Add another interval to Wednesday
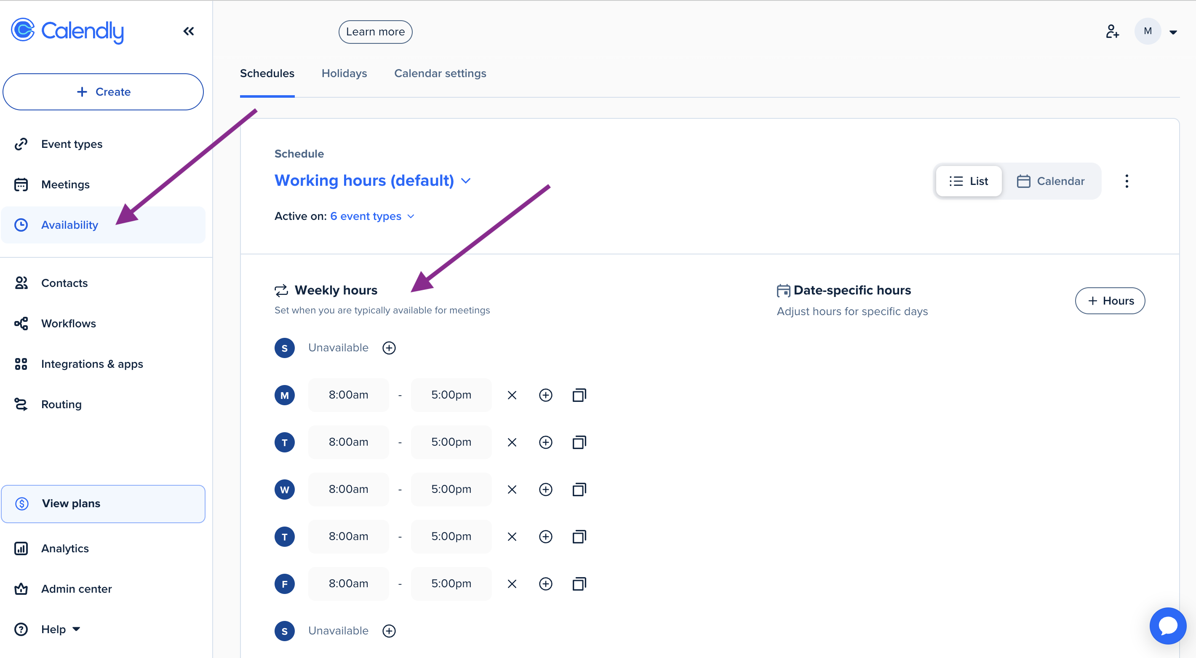 click(545, 489)
